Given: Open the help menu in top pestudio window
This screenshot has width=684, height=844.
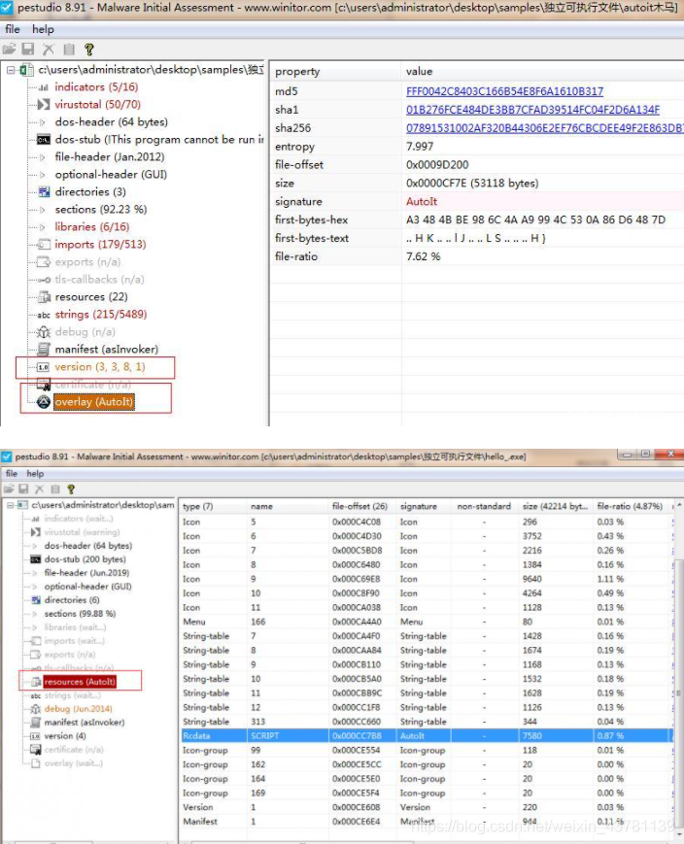Looking at the screenshot, I should pyautogui.click(x=43, y=29).
